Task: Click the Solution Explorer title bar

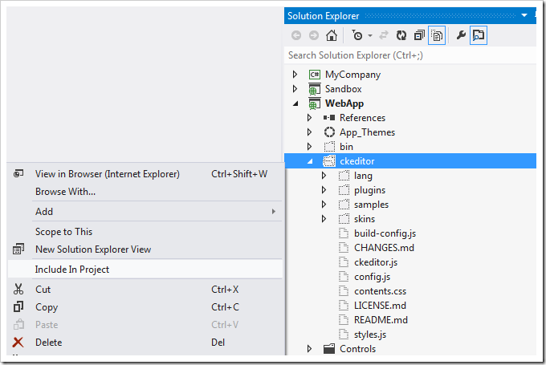Action: tap(410, 16)
